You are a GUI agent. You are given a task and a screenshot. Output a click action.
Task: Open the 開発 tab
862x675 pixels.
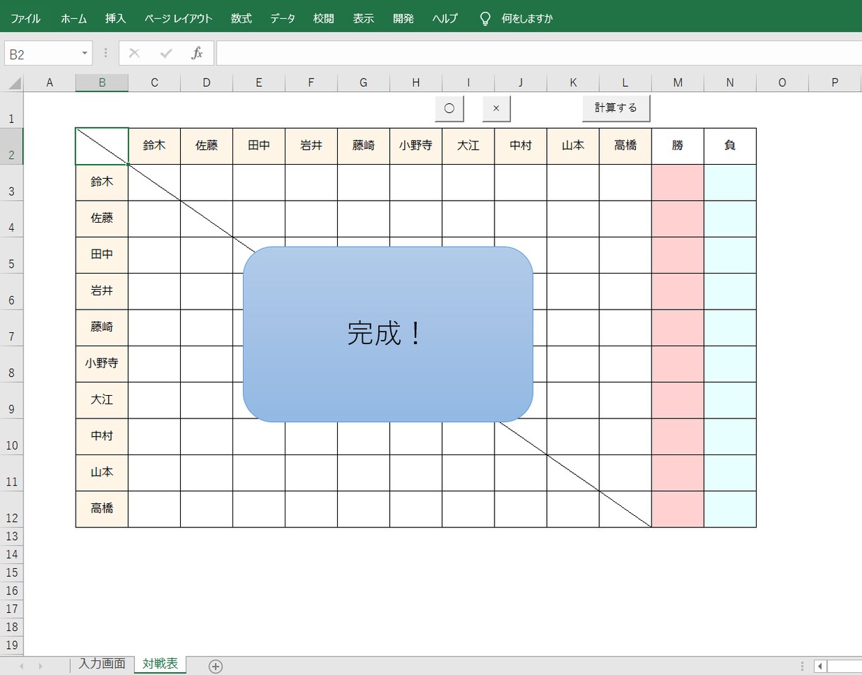[x=403, y=19]
